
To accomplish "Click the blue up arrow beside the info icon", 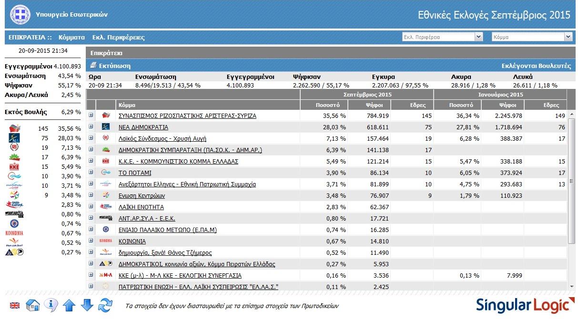I will point(69,305).
